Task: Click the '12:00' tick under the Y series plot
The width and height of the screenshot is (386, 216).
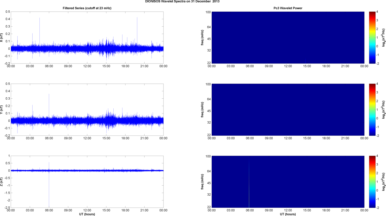Action: coord(87,138)
